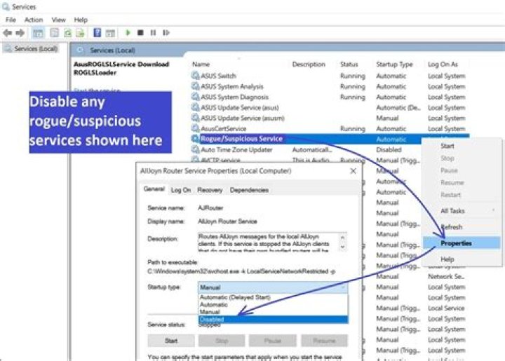
Task: Click the Auto Time Zone Updater gear icon
Action: pos(195,149)
